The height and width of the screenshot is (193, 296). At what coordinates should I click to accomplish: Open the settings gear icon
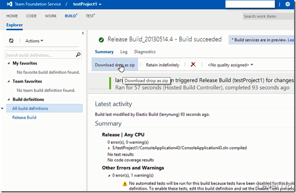(x=288, y=4)
